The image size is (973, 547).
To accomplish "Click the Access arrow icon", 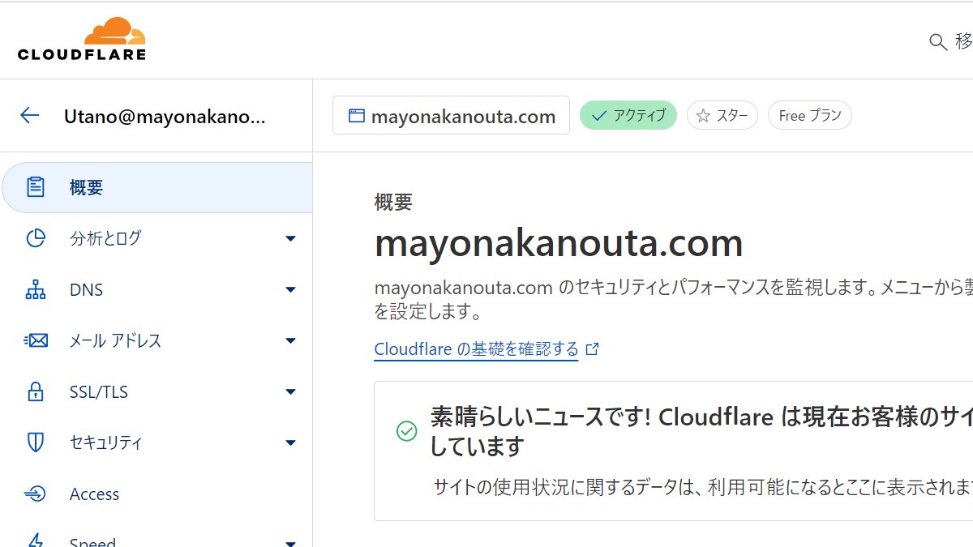I will click(36, 494).
